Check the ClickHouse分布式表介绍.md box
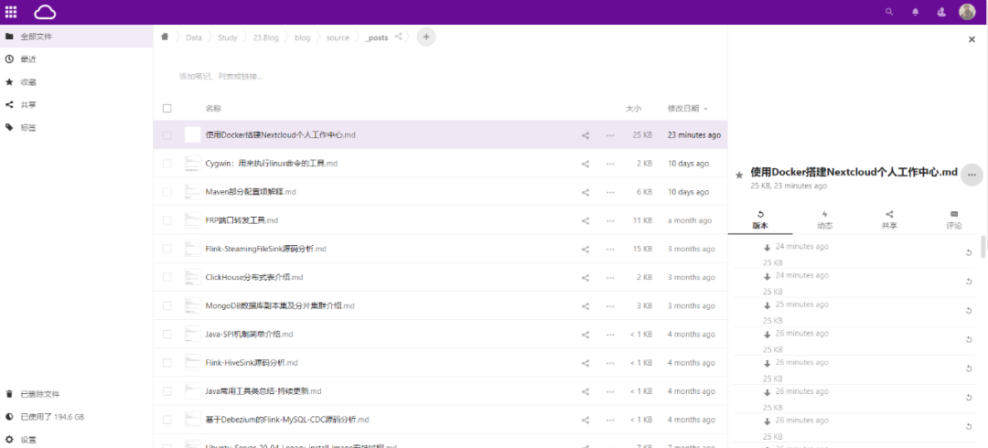988x448 pixels. click(167, 277)
